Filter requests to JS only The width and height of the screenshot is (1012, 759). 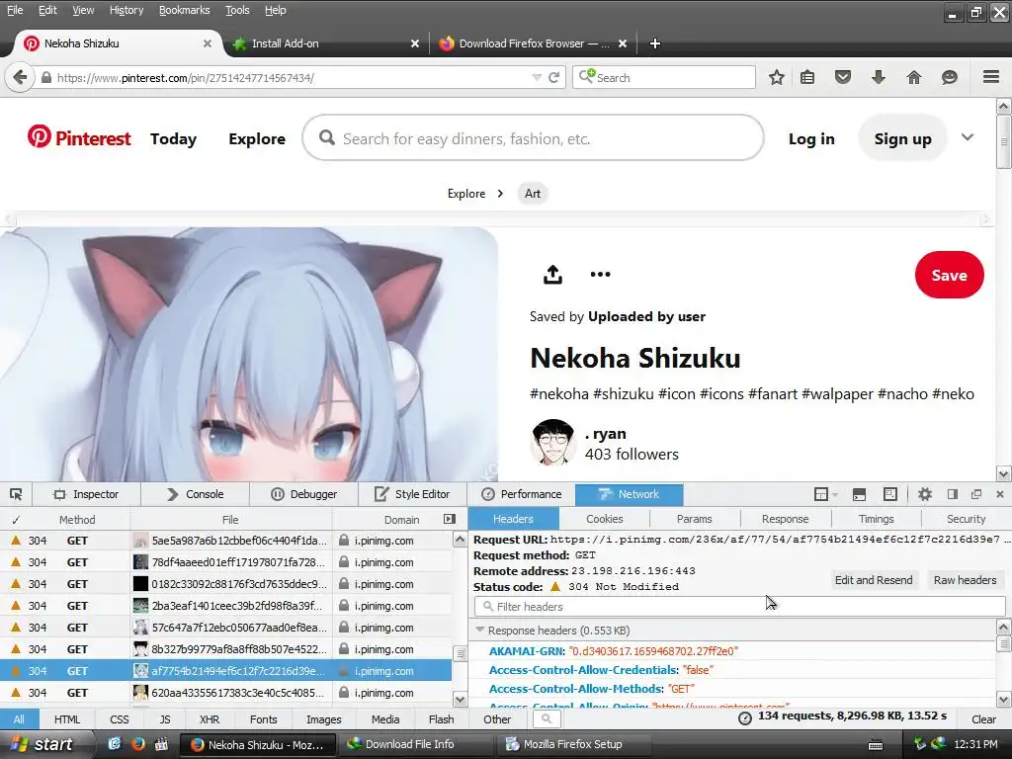pos(165,719)
